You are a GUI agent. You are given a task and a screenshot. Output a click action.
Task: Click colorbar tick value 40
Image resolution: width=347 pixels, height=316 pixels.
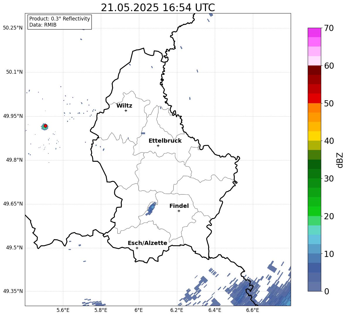click(329, 141)
